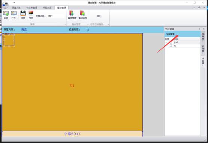The image size is (208, 143).
Task: Open the 节能方案 ribbon tab
Action: tap(47, 7)
